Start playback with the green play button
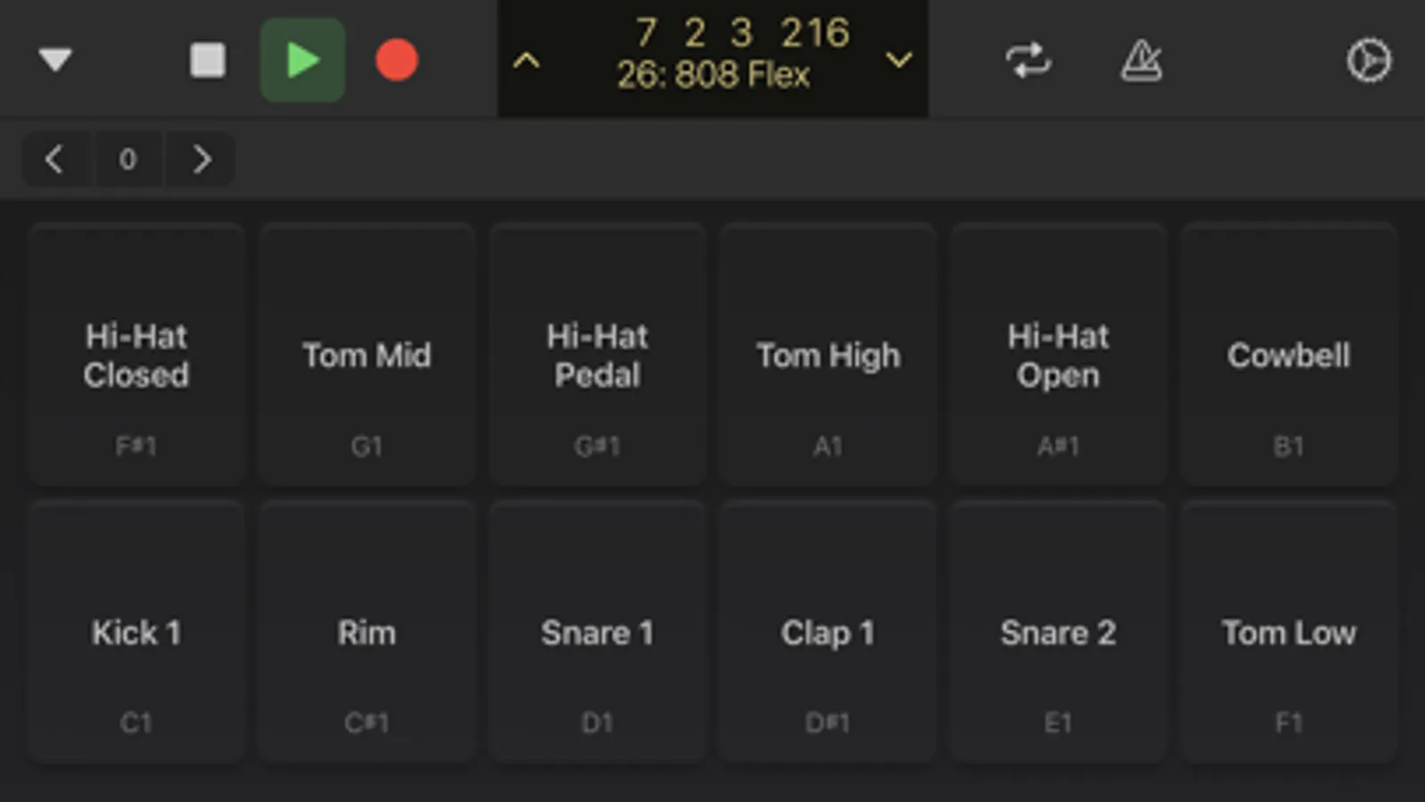 coord(303,61)
